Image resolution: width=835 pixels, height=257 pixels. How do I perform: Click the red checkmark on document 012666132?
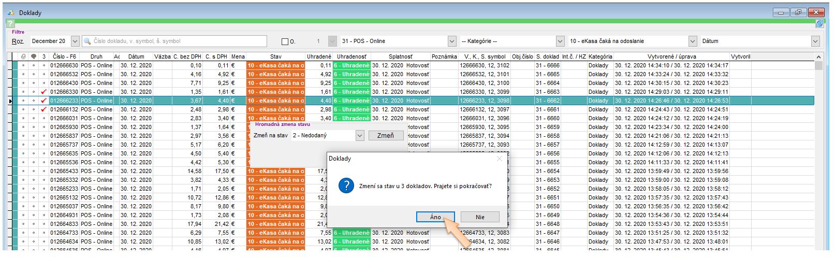[x=44, y=109]
